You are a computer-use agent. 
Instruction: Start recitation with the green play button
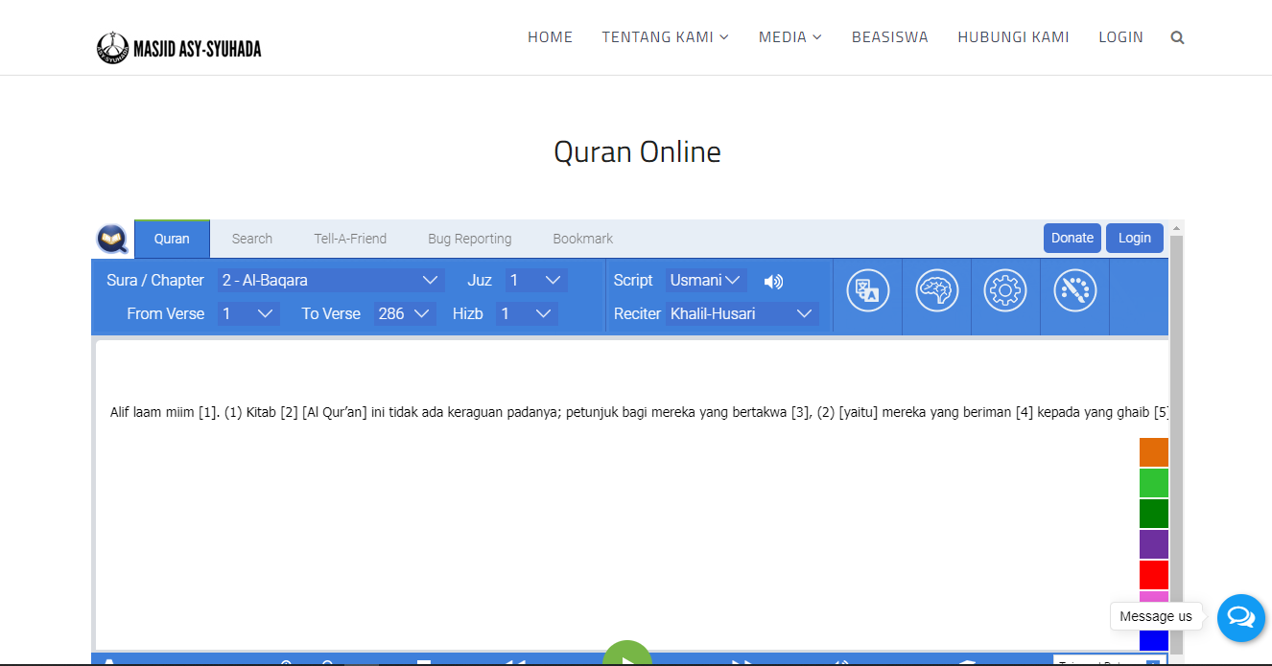click(627, 654)
